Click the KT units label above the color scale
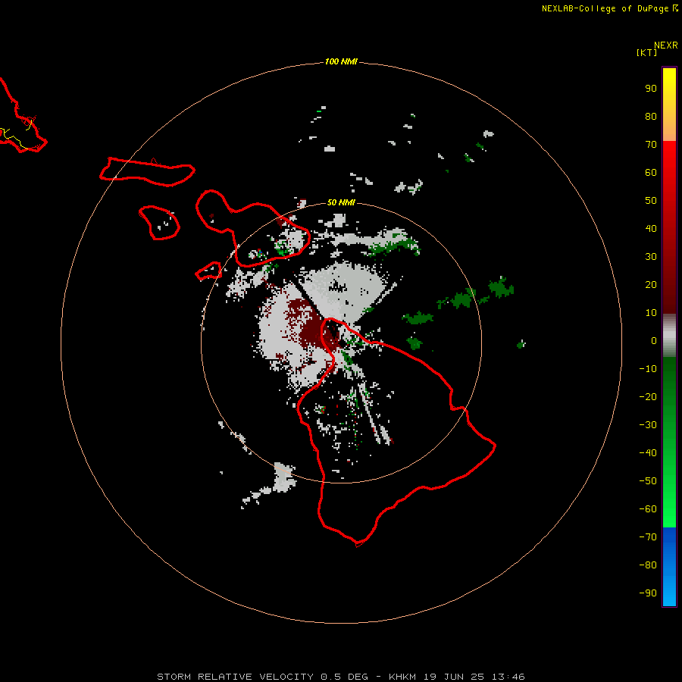This screenshot has width=682, height=682. (x=647, y=52)
